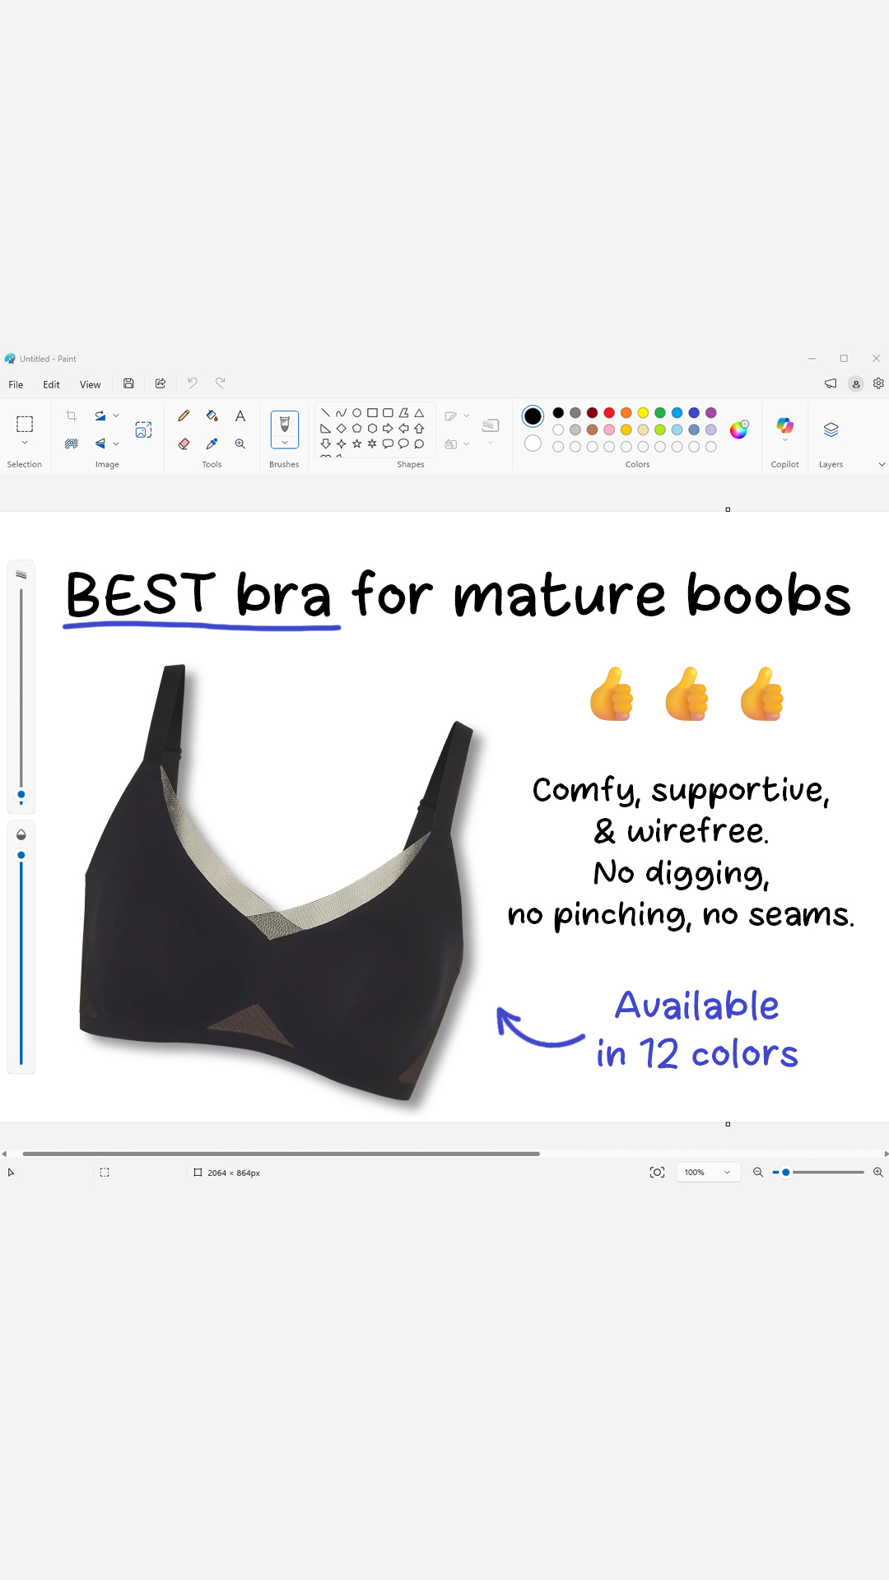Image resolution: width=889 pixels, height=1580 pixels.
Task: Toggle the fit to window view button
Action: 657,1173
